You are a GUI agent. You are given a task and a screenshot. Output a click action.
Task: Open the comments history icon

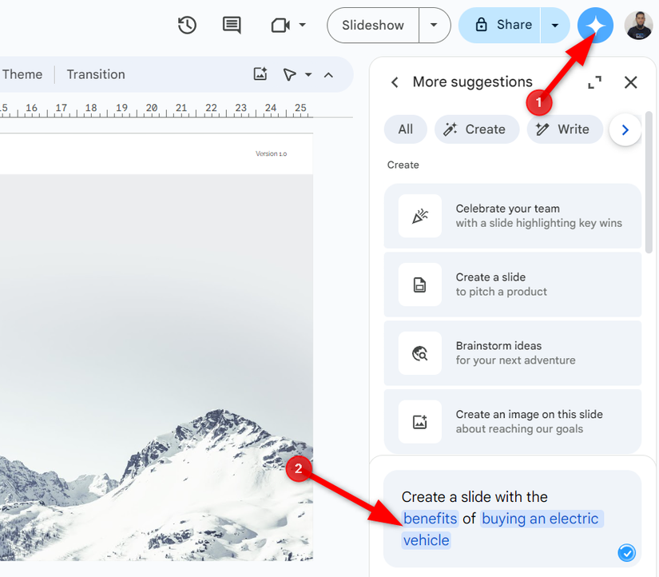(232, 26)
